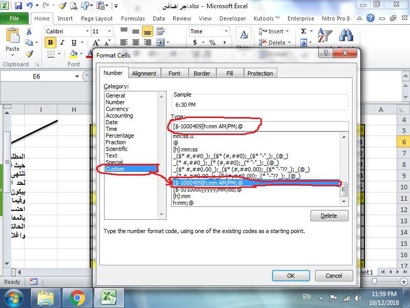This screenshot has width=410, height=308.
Task: Expand the Insert cells dropdown arrow
Action: pos(288,31)
